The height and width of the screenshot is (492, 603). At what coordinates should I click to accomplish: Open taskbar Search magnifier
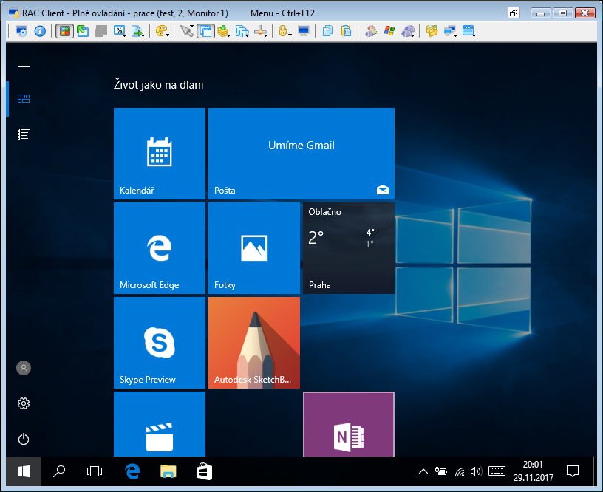(59, 471)
